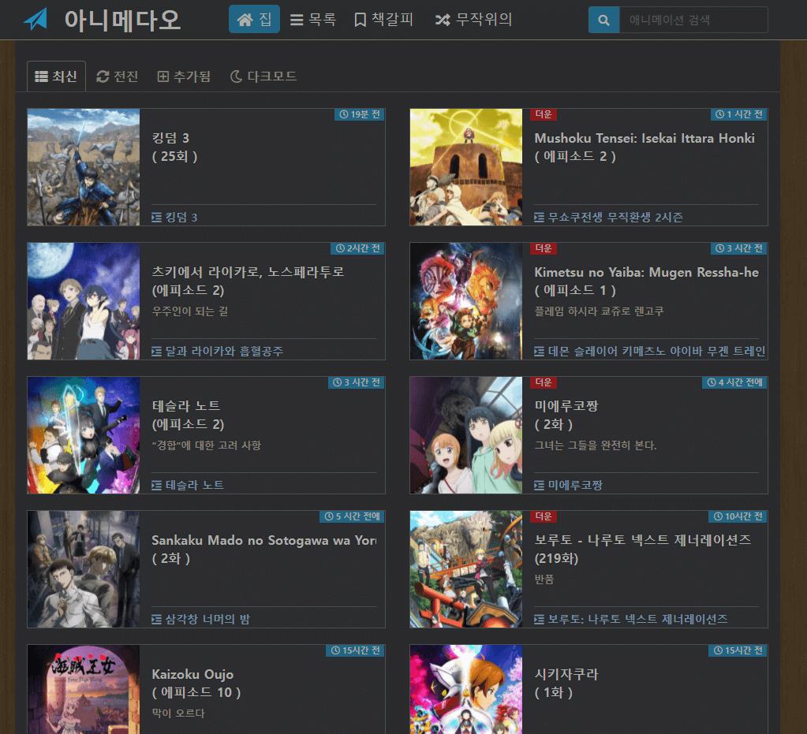Image resolution: width=807 pixels, height=734 pixels.
Task: Open Kimetsu no Yaiba: Mugen Ressha-he title
Action: coord(646,281)
